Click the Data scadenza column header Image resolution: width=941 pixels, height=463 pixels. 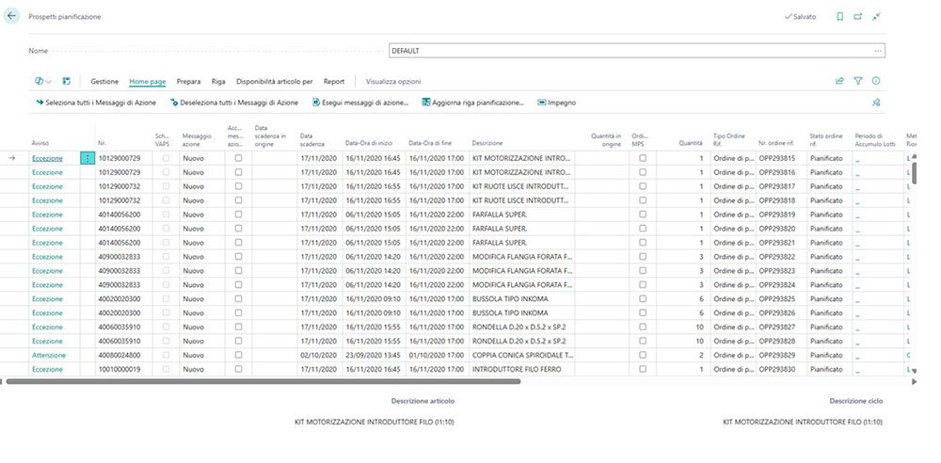coord(312,140)
